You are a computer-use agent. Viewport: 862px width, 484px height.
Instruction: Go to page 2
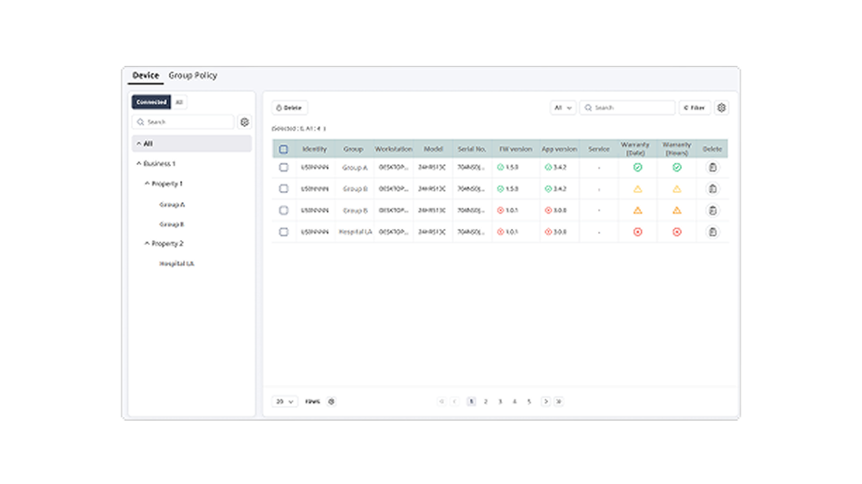(486, 401)
